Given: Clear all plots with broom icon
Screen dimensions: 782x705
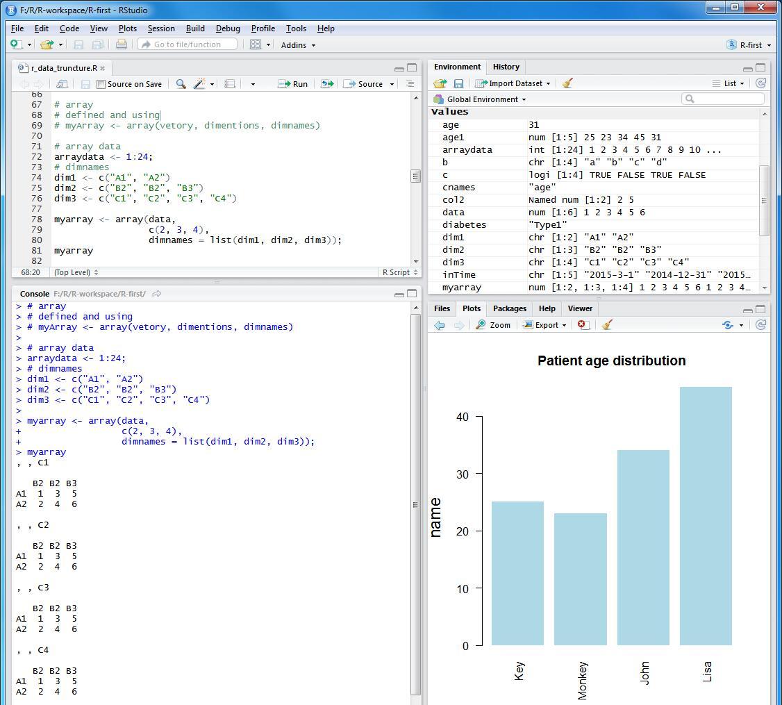Looking at the screenshot, I should click(607, 325).
